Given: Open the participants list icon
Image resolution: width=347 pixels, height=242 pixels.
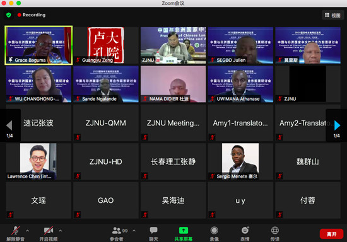Looking at the screenshot, I should click(x=117, y=231).
